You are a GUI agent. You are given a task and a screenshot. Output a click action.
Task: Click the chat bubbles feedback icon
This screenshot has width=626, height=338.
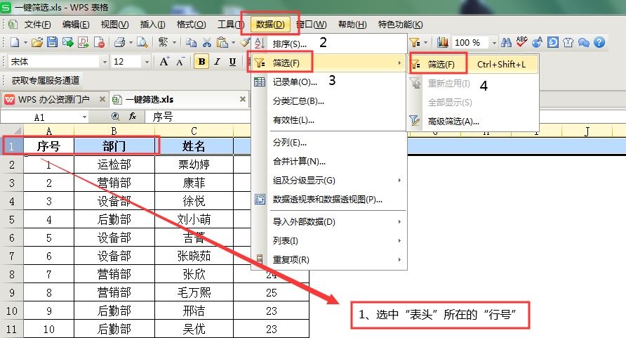[x=584, y=42]
